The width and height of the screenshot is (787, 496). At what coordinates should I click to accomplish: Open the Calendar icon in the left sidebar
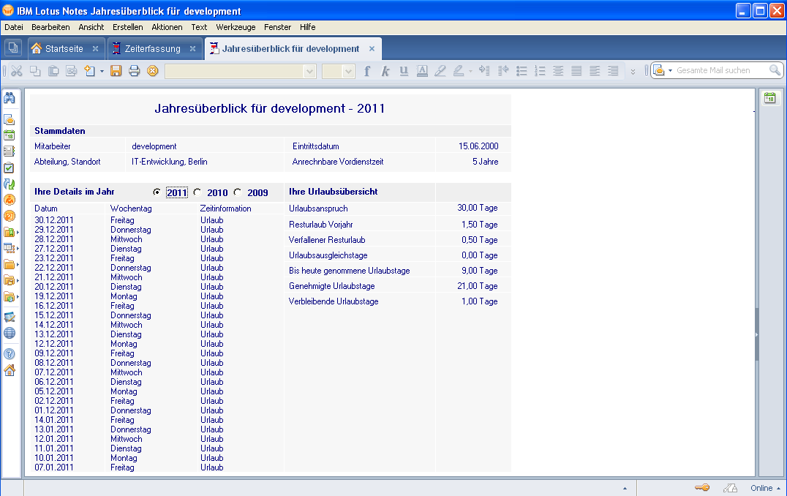pos(10,135)
